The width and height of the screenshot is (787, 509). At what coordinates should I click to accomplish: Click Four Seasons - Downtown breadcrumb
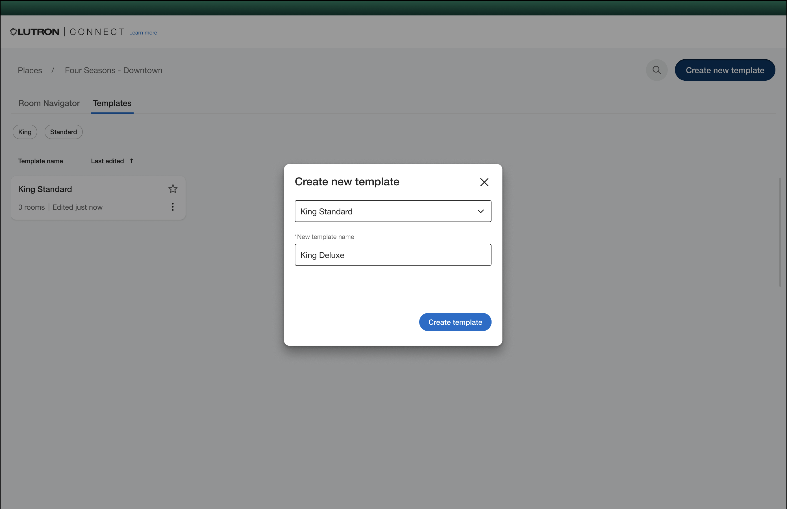pos(114,70)
